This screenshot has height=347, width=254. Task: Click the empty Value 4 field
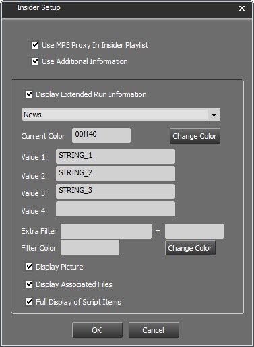[x=115, y=209]
